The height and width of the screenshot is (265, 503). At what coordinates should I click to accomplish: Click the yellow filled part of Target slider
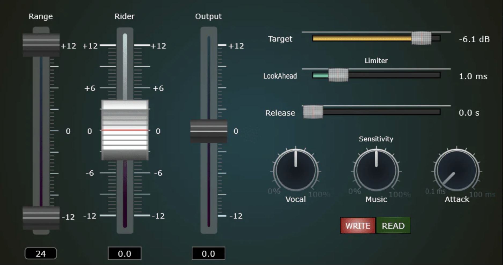coord(362,38)
